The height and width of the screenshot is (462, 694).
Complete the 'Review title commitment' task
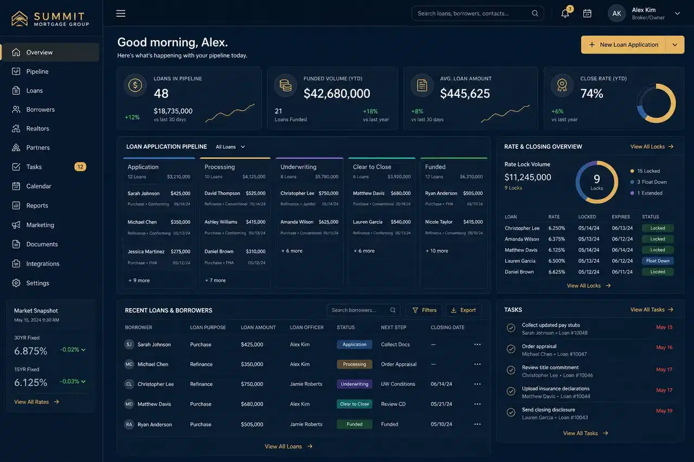coord(511,370)
